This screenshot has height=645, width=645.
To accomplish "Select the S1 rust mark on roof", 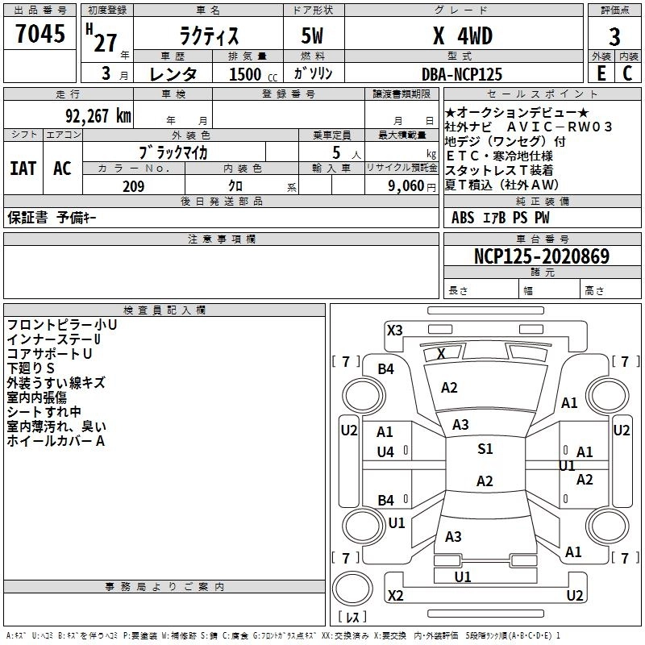I will tap(485, 449).
